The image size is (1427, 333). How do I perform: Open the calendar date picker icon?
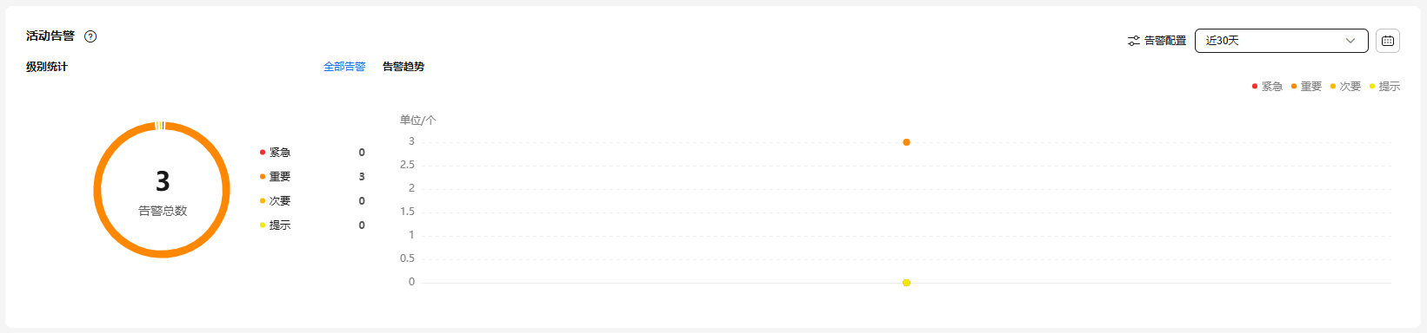click(1388, 41)
